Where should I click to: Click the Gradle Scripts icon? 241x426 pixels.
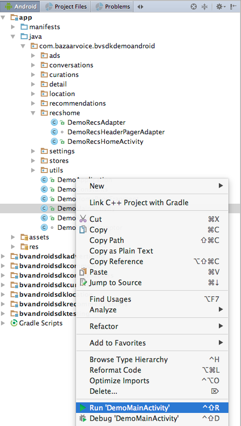[x=14, y=323]
